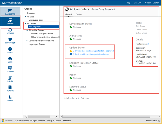Viewport: 162px width, 124px height.
Task: Select Ungrouped Users in the tree
Action: click(x=36, y=20)
